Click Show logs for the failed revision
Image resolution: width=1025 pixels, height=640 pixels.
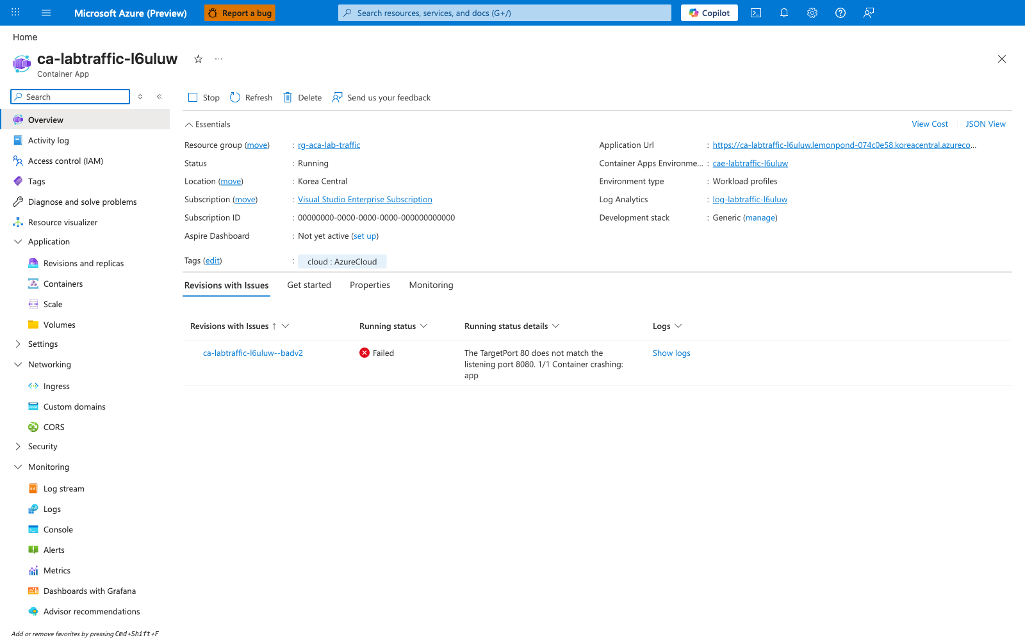point(671,353)
